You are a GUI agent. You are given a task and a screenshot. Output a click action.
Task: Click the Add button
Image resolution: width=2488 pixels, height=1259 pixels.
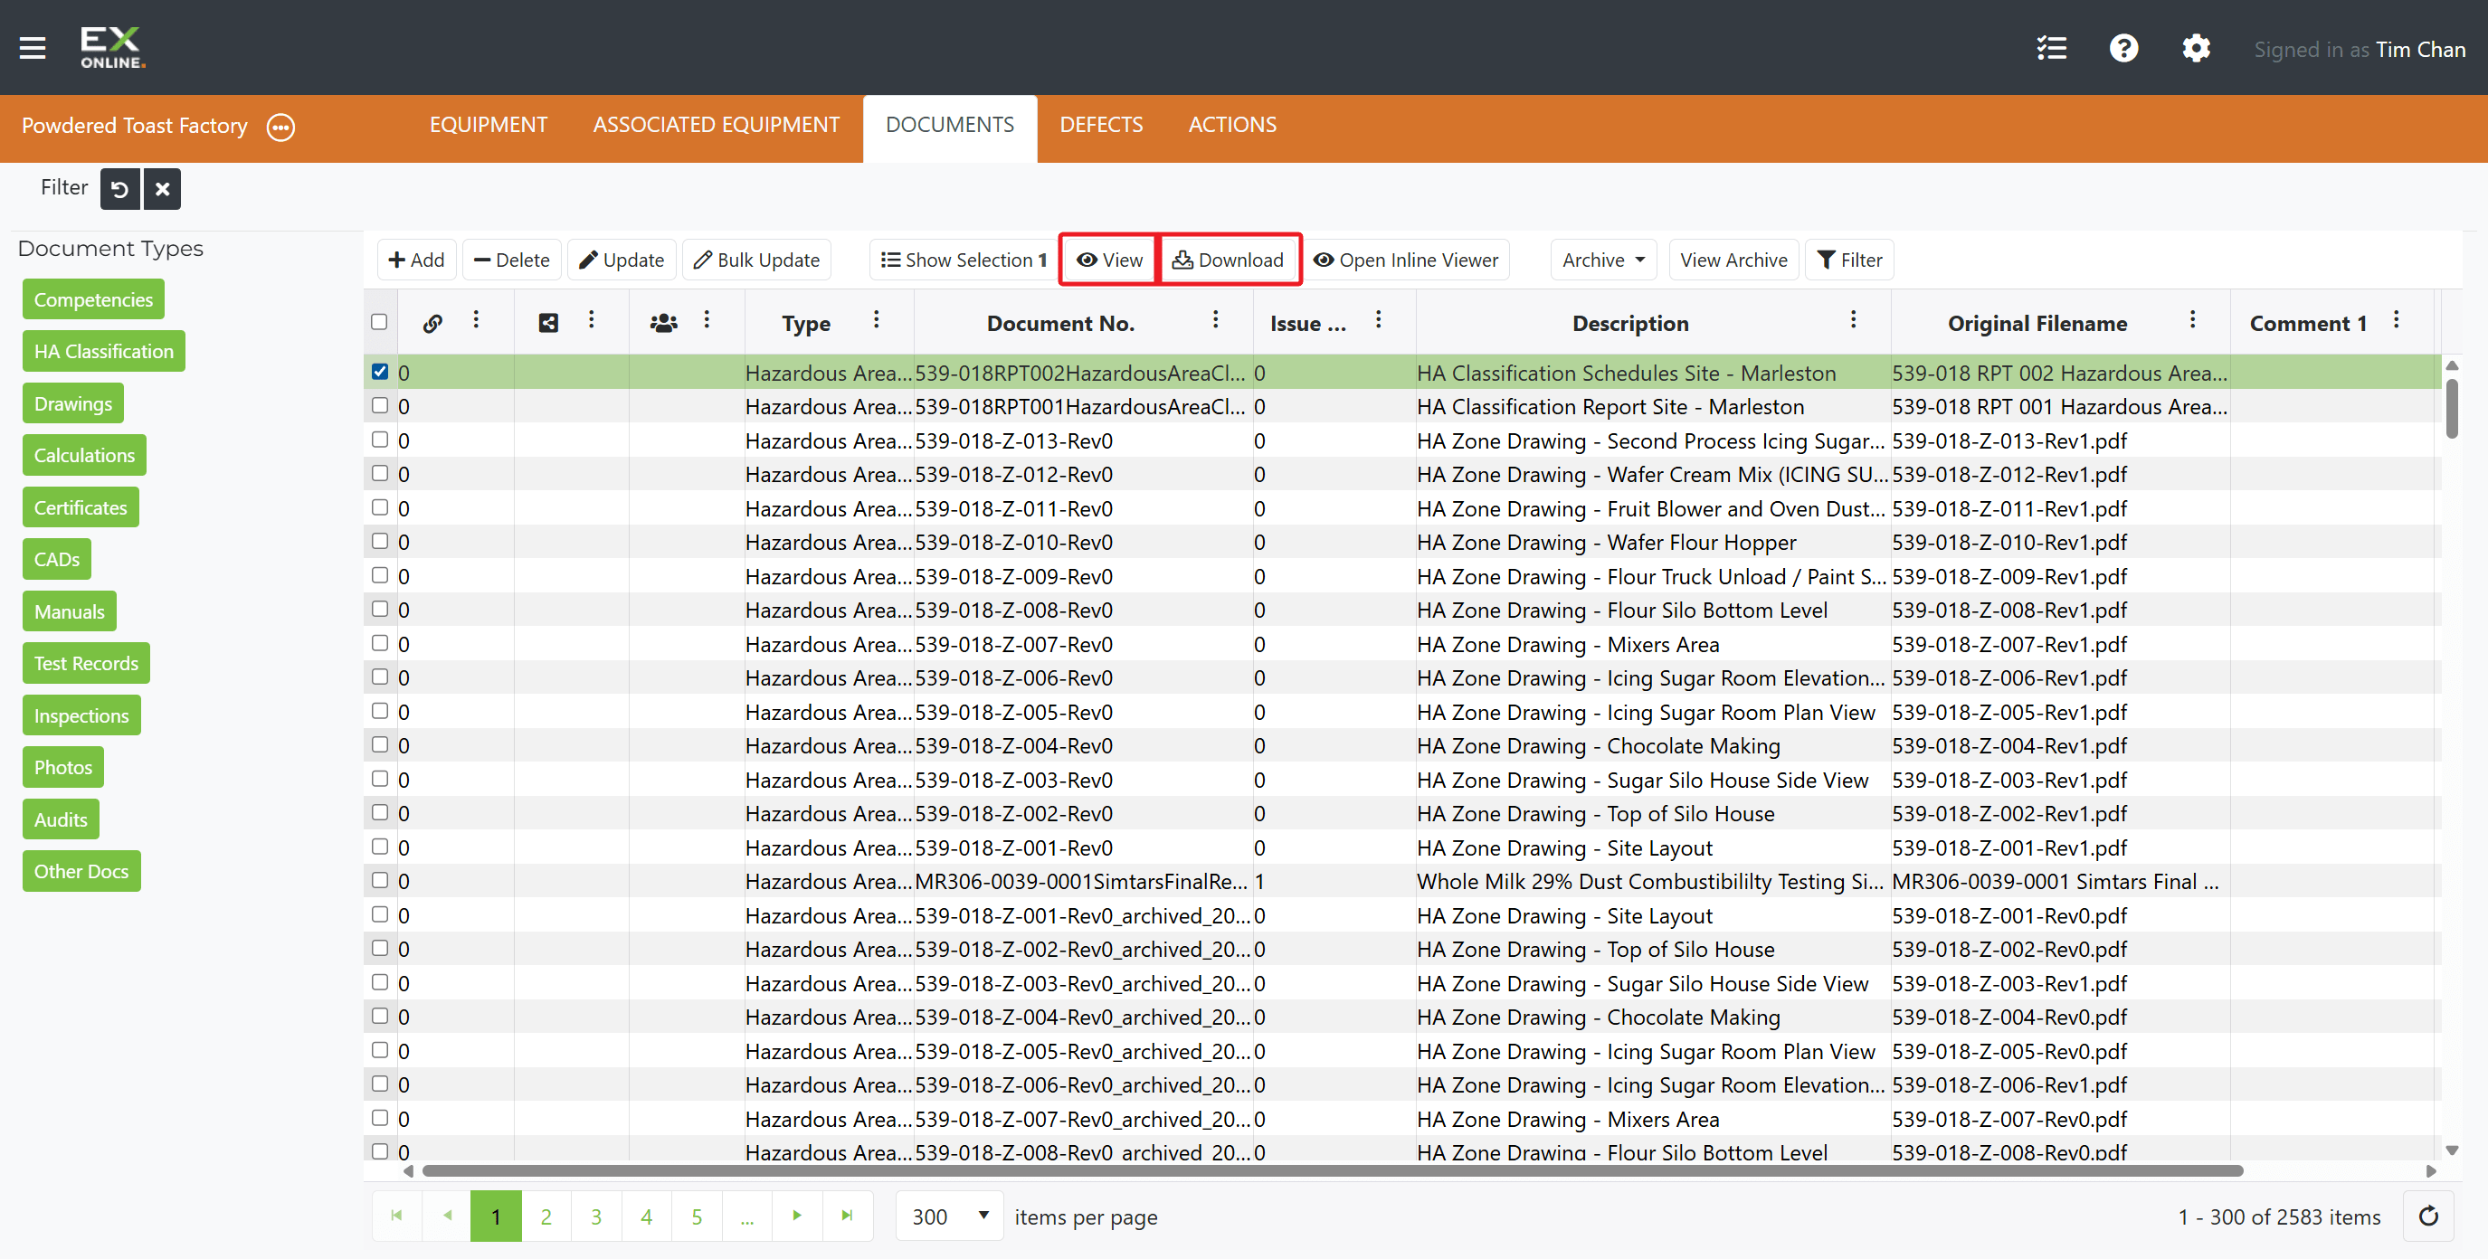[416, 260]
